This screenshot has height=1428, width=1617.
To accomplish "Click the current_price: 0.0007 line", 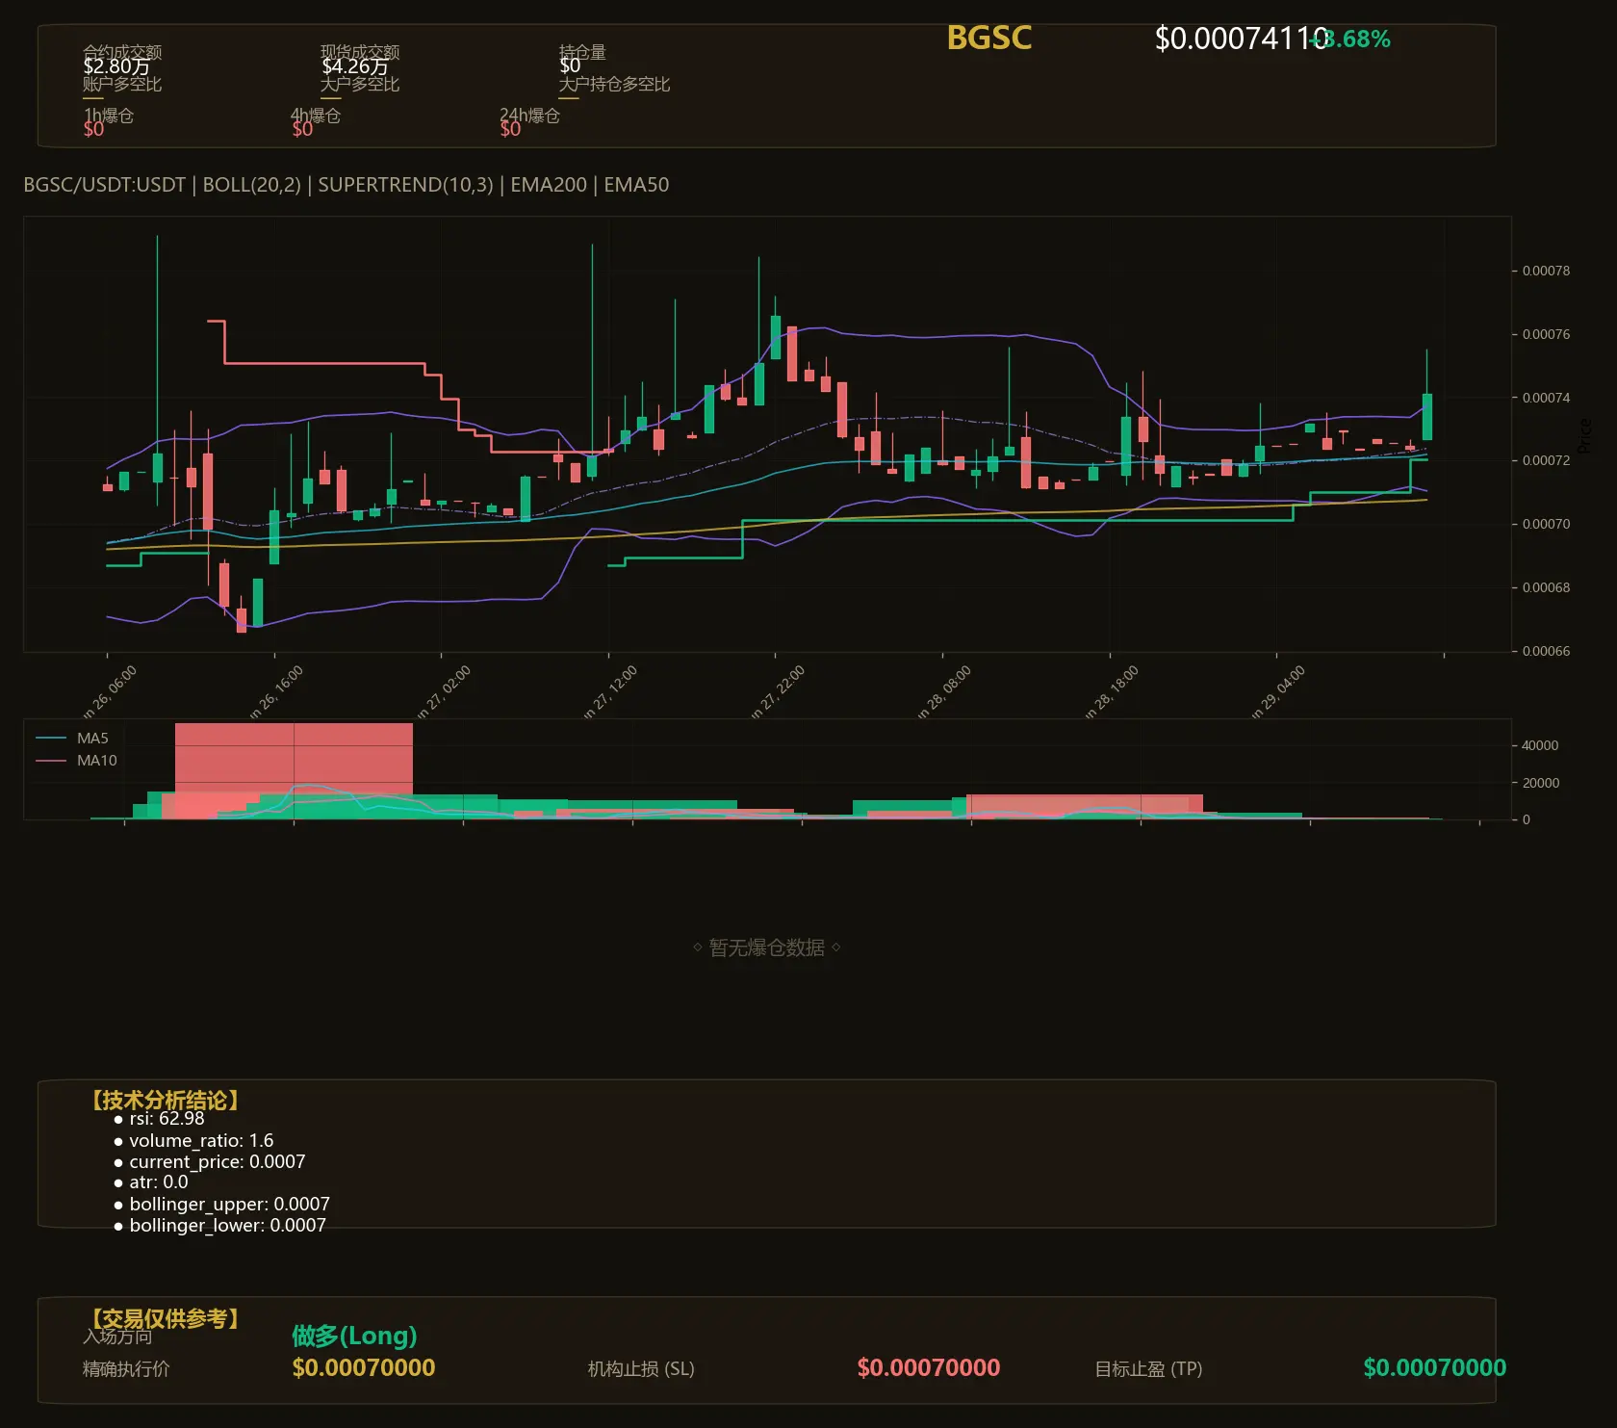I will [217, 1162].
